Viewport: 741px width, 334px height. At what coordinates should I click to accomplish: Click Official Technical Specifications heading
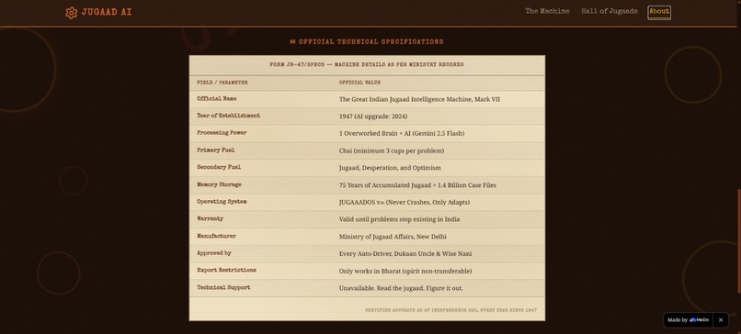click(371, 42)
